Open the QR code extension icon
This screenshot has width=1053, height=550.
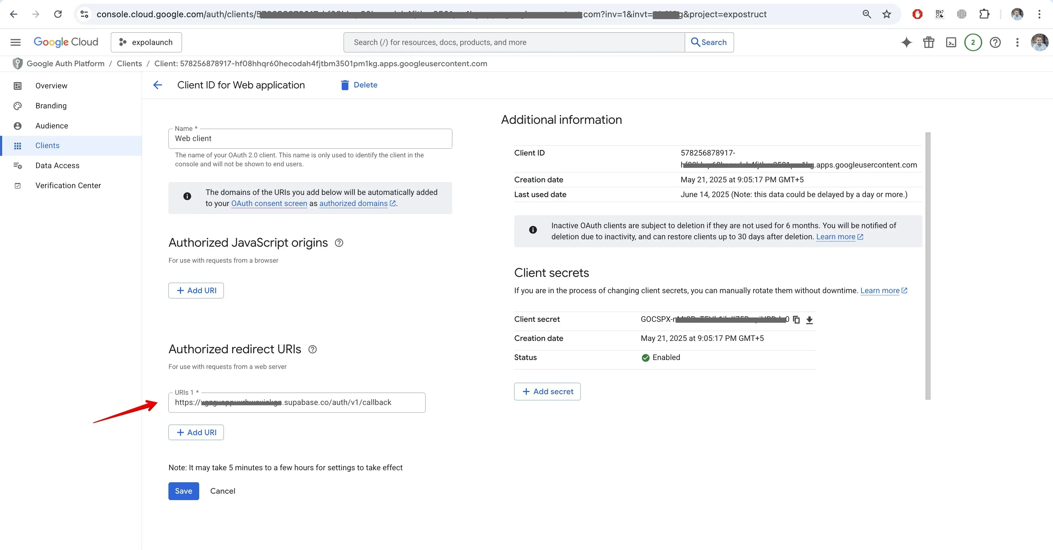(939, 14)
